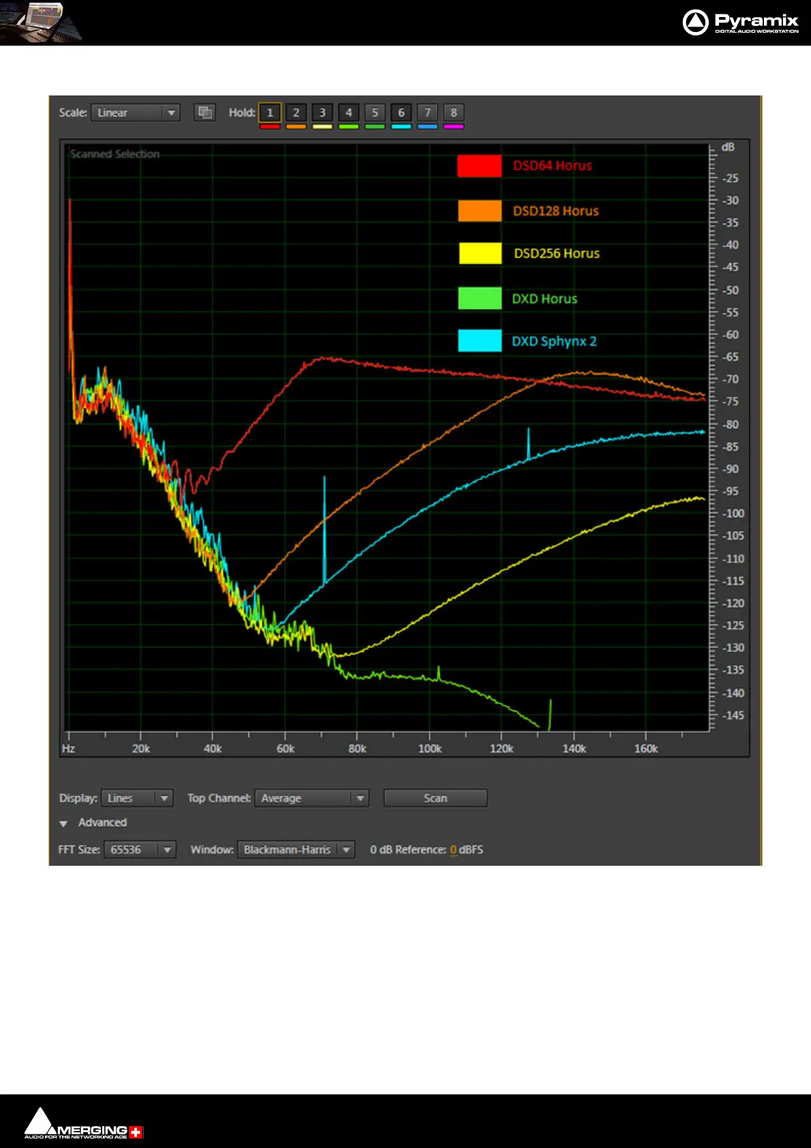811x1148 pixels.
Task: Click the 0 dB Reference value
Action: pos(453,849)
